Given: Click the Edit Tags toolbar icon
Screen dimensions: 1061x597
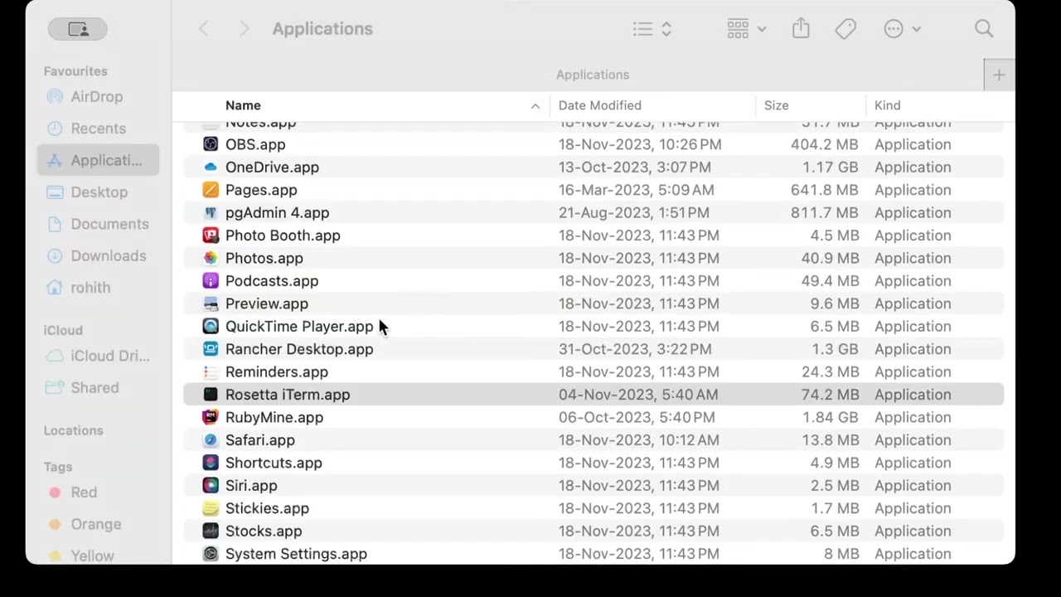Looking at the screenshot, I should point(845,29).
